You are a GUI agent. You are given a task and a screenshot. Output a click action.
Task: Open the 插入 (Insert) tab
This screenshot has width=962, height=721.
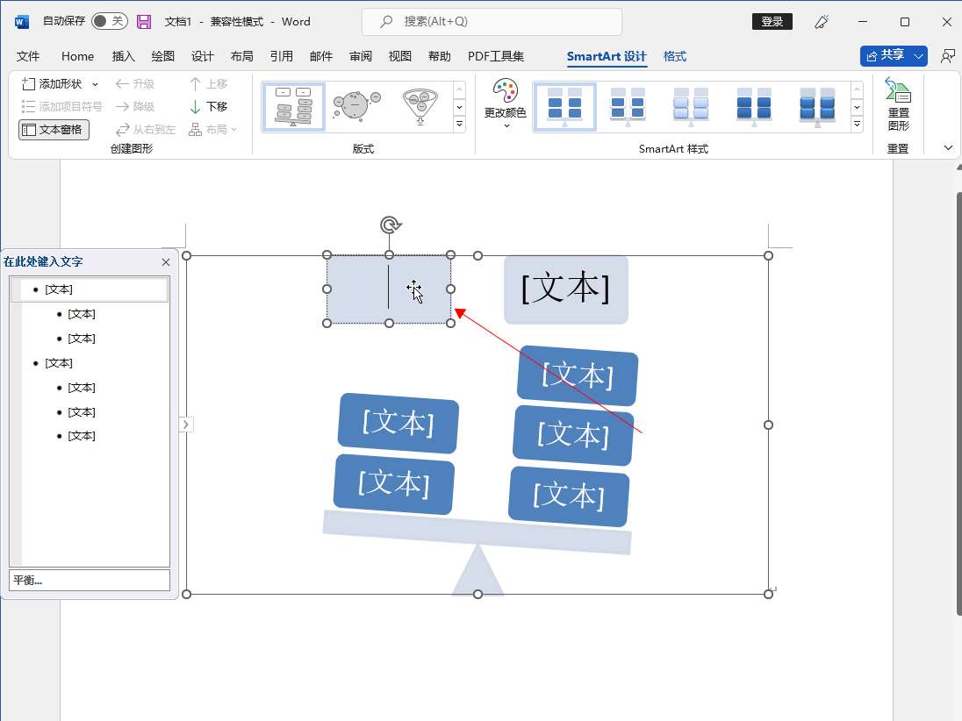pyautogui.click(x=124, y=56)
